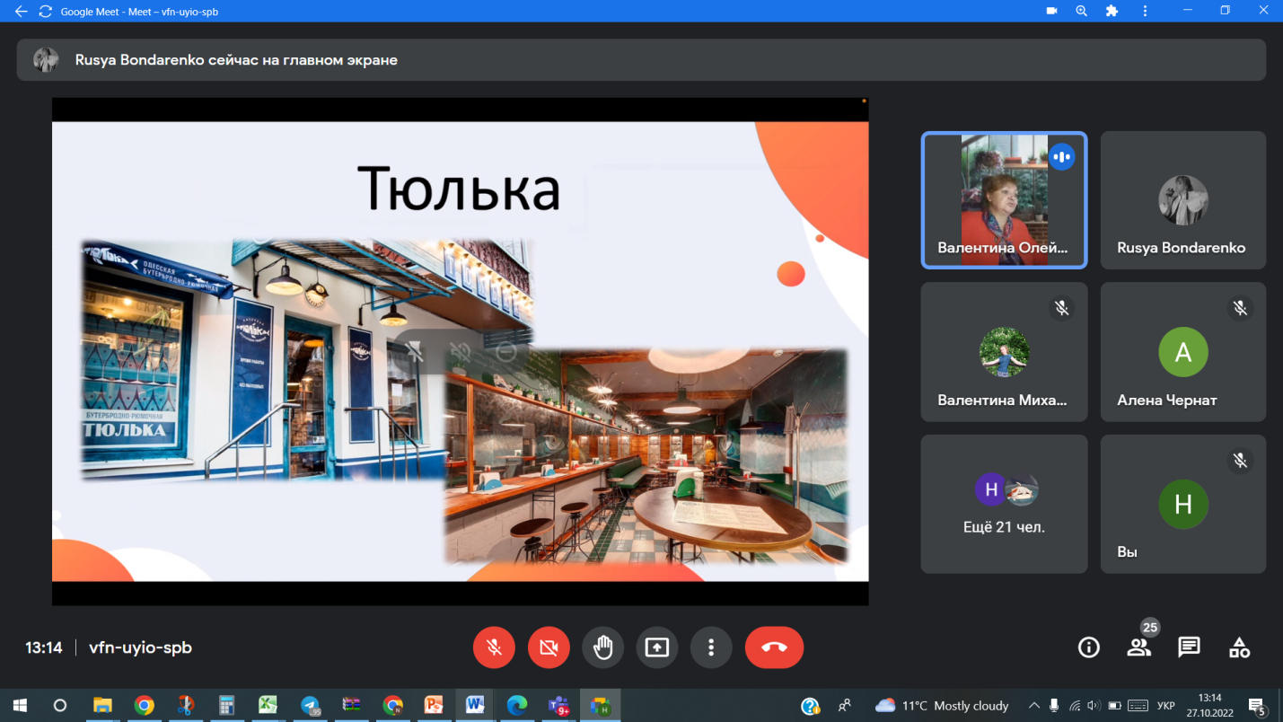Click the zoom magnifier icon in title bar
Image resolution: width=1283 pixels, height=722 pixels.
point(1081,12)
